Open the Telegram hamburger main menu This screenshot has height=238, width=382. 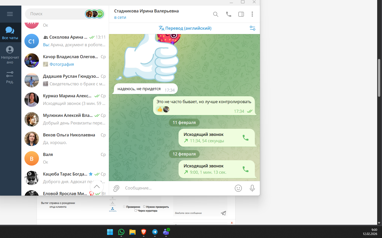tap(10, 14)
